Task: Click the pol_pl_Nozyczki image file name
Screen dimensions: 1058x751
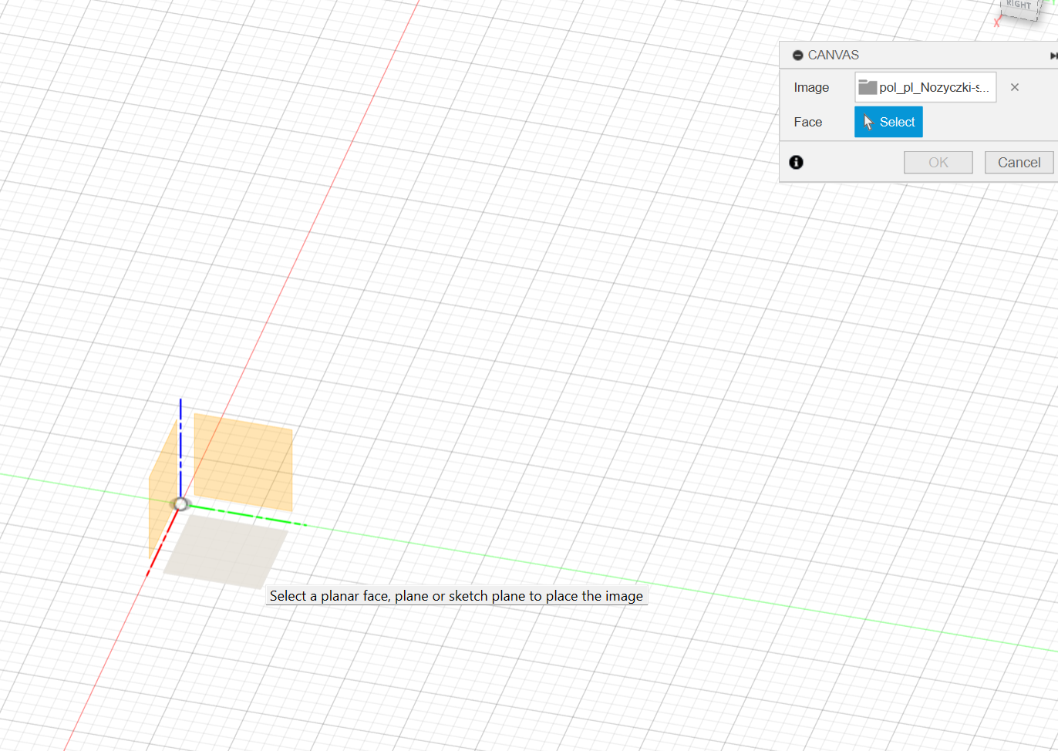Action: [x=934, y=87]
